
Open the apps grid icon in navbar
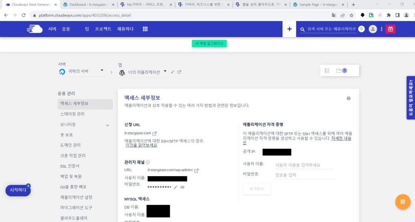[145, 29]
